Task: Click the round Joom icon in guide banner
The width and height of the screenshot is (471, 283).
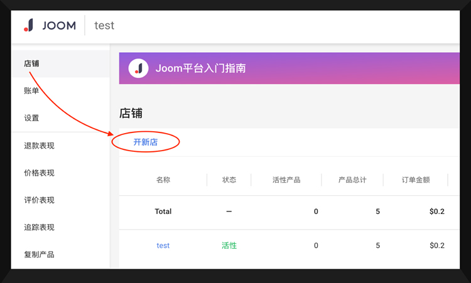Action: coord(138,68)
